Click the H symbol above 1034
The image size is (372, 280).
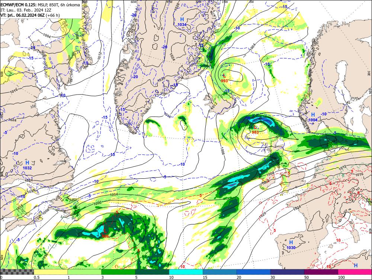pos(182,19)
